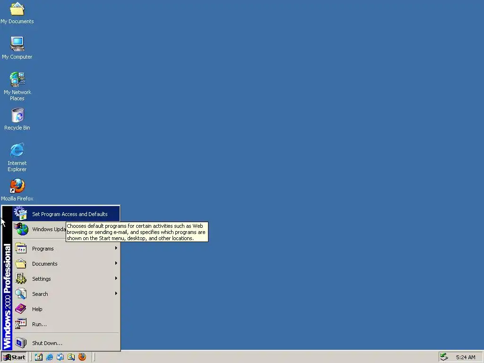Expand the Documents submenu arrow
This screenshot has height=363, width=484.
click(116, 263)
